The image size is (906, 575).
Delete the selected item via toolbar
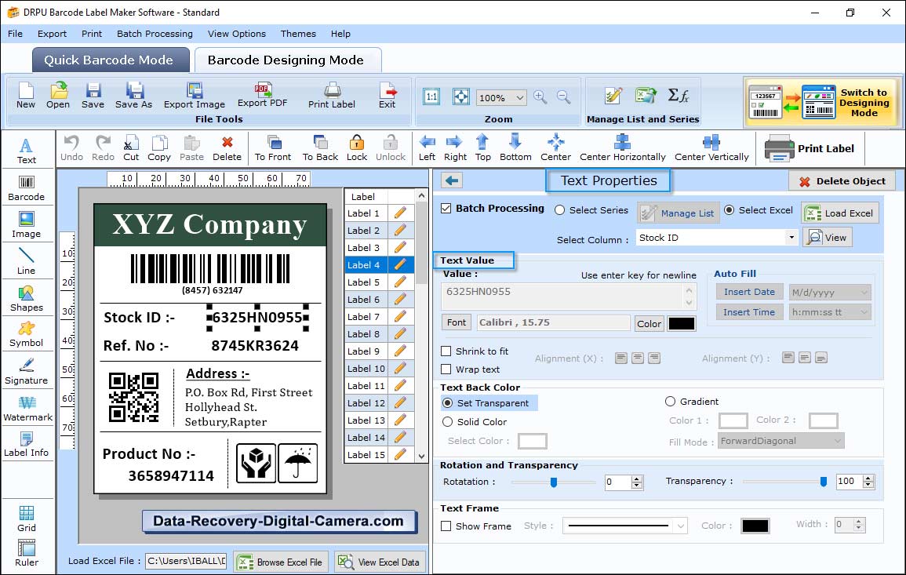tap(227, 148)
